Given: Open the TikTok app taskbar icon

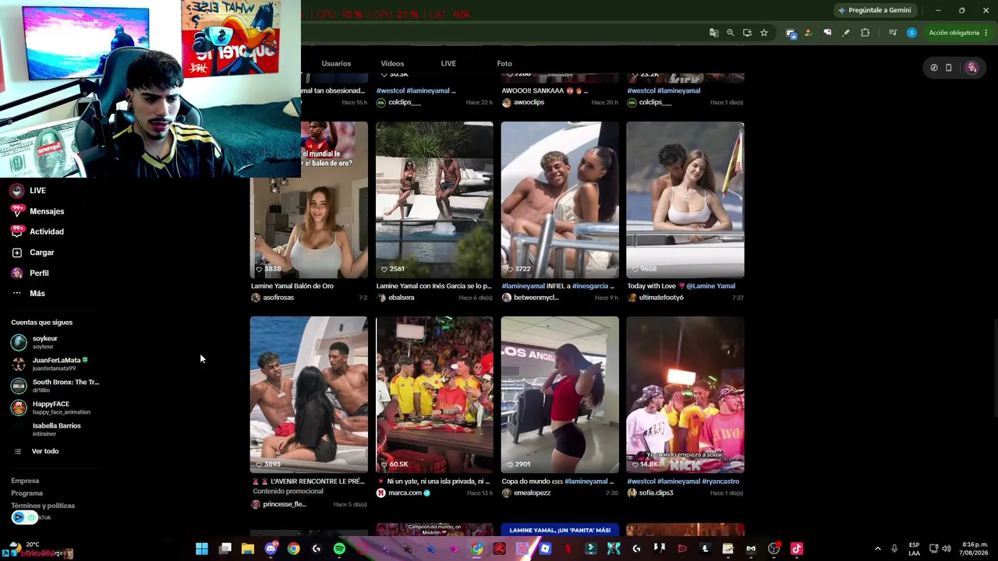Looking at the screenshot, I should pyautogui.click(x=796, y=549).
